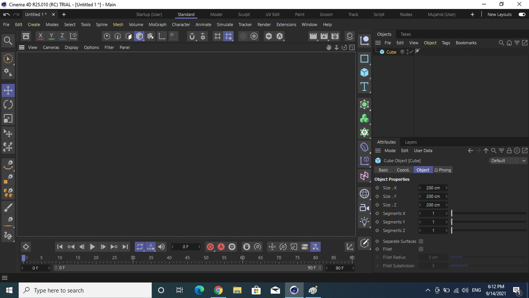The image size is (529, 298).
Task: Add a Text spline object
Action: [364, 87]
